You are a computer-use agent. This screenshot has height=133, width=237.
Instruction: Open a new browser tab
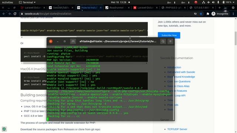[x=220, y=7]
